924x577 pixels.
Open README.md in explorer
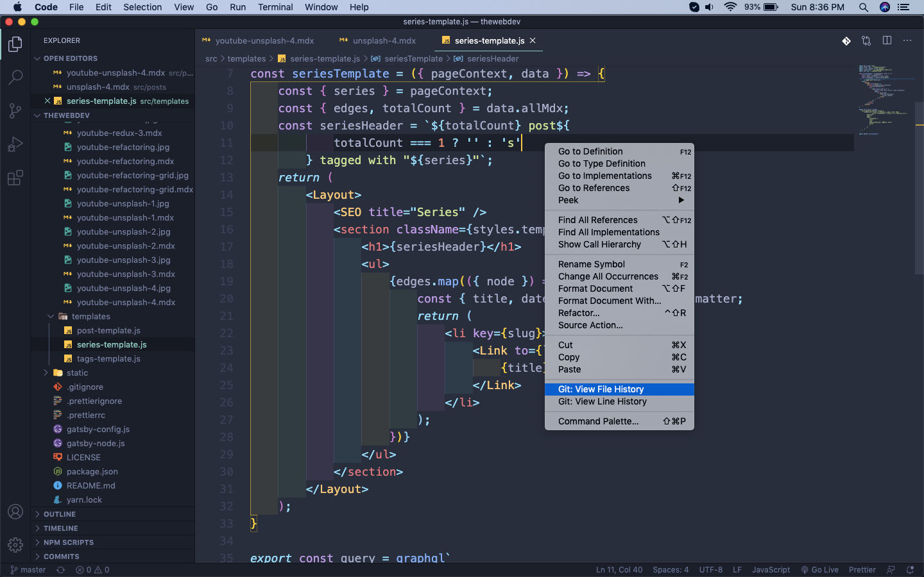[91, 485]
